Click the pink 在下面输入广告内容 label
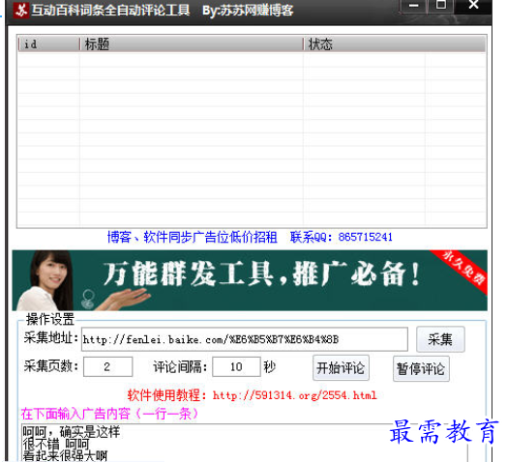This screenshot has height=462, width=507. point(109,414)
